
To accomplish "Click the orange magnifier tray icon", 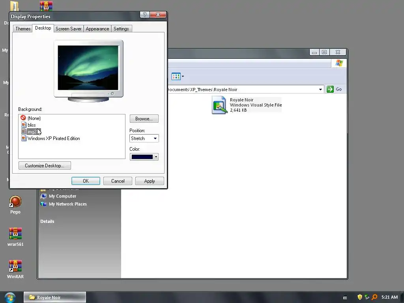I will [x=375, y=297].
